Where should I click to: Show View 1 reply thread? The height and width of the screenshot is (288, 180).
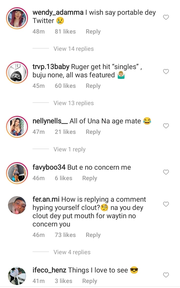(x=69, y=149)
